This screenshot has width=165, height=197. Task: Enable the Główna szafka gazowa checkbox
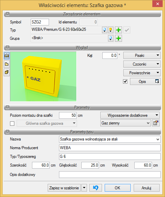pyautogui.click(x=12, y=123)
